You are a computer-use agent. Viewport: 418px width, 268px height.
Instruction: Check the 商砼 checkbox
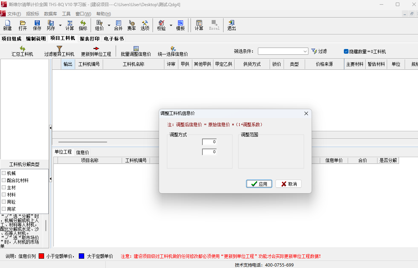[4, 202]
